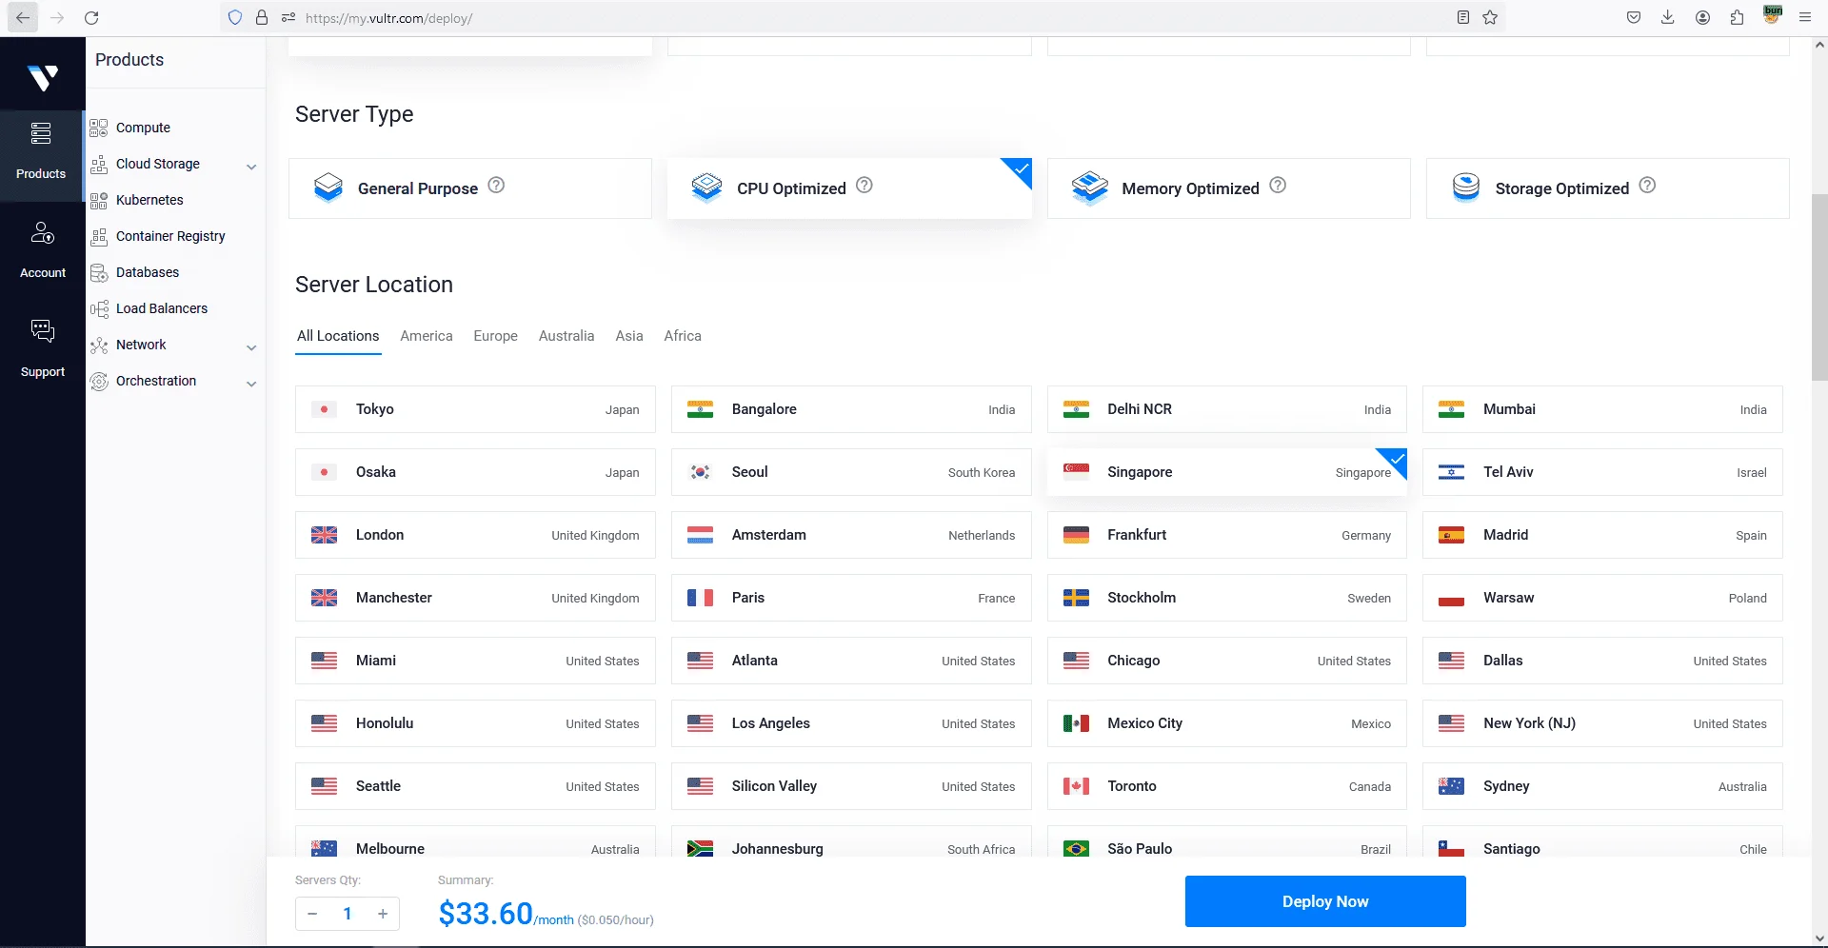This screenshot has height=948, width=1828.
Task: Click the site lock security icon
Action: (262, 17)
